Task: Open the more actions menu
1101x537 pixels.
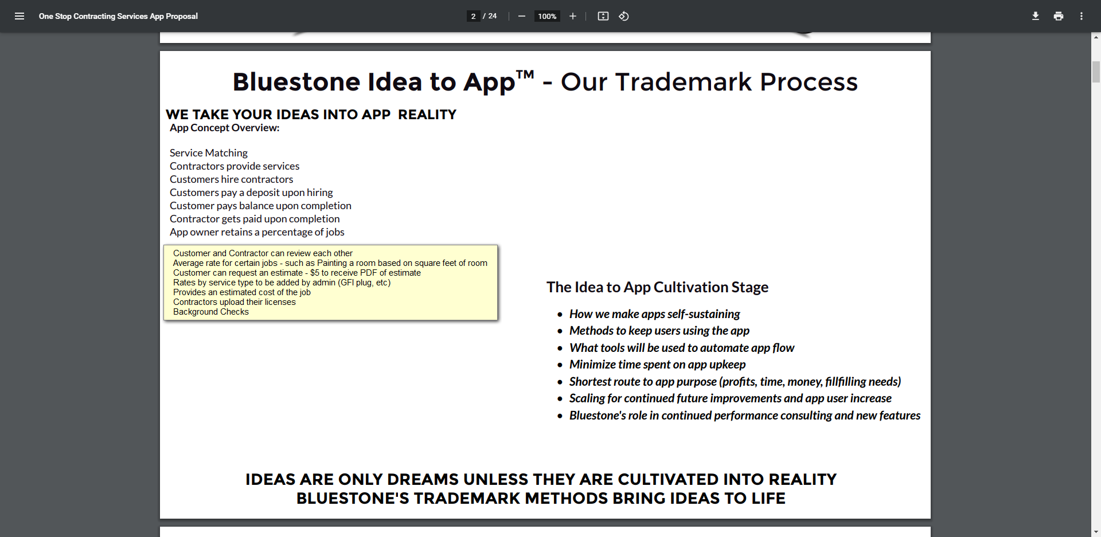Action: 1081,16
